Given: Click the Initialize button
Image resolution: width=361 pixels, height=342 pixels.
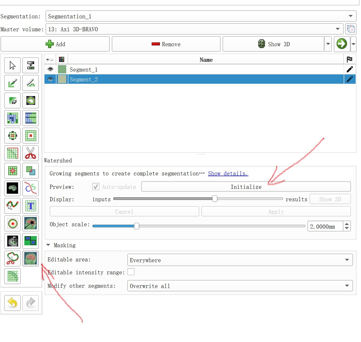Looking at the screenshot, I should (x=246, y=187).
